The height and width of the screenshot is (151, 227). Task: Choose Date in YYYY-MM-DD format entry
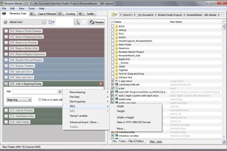136,122
